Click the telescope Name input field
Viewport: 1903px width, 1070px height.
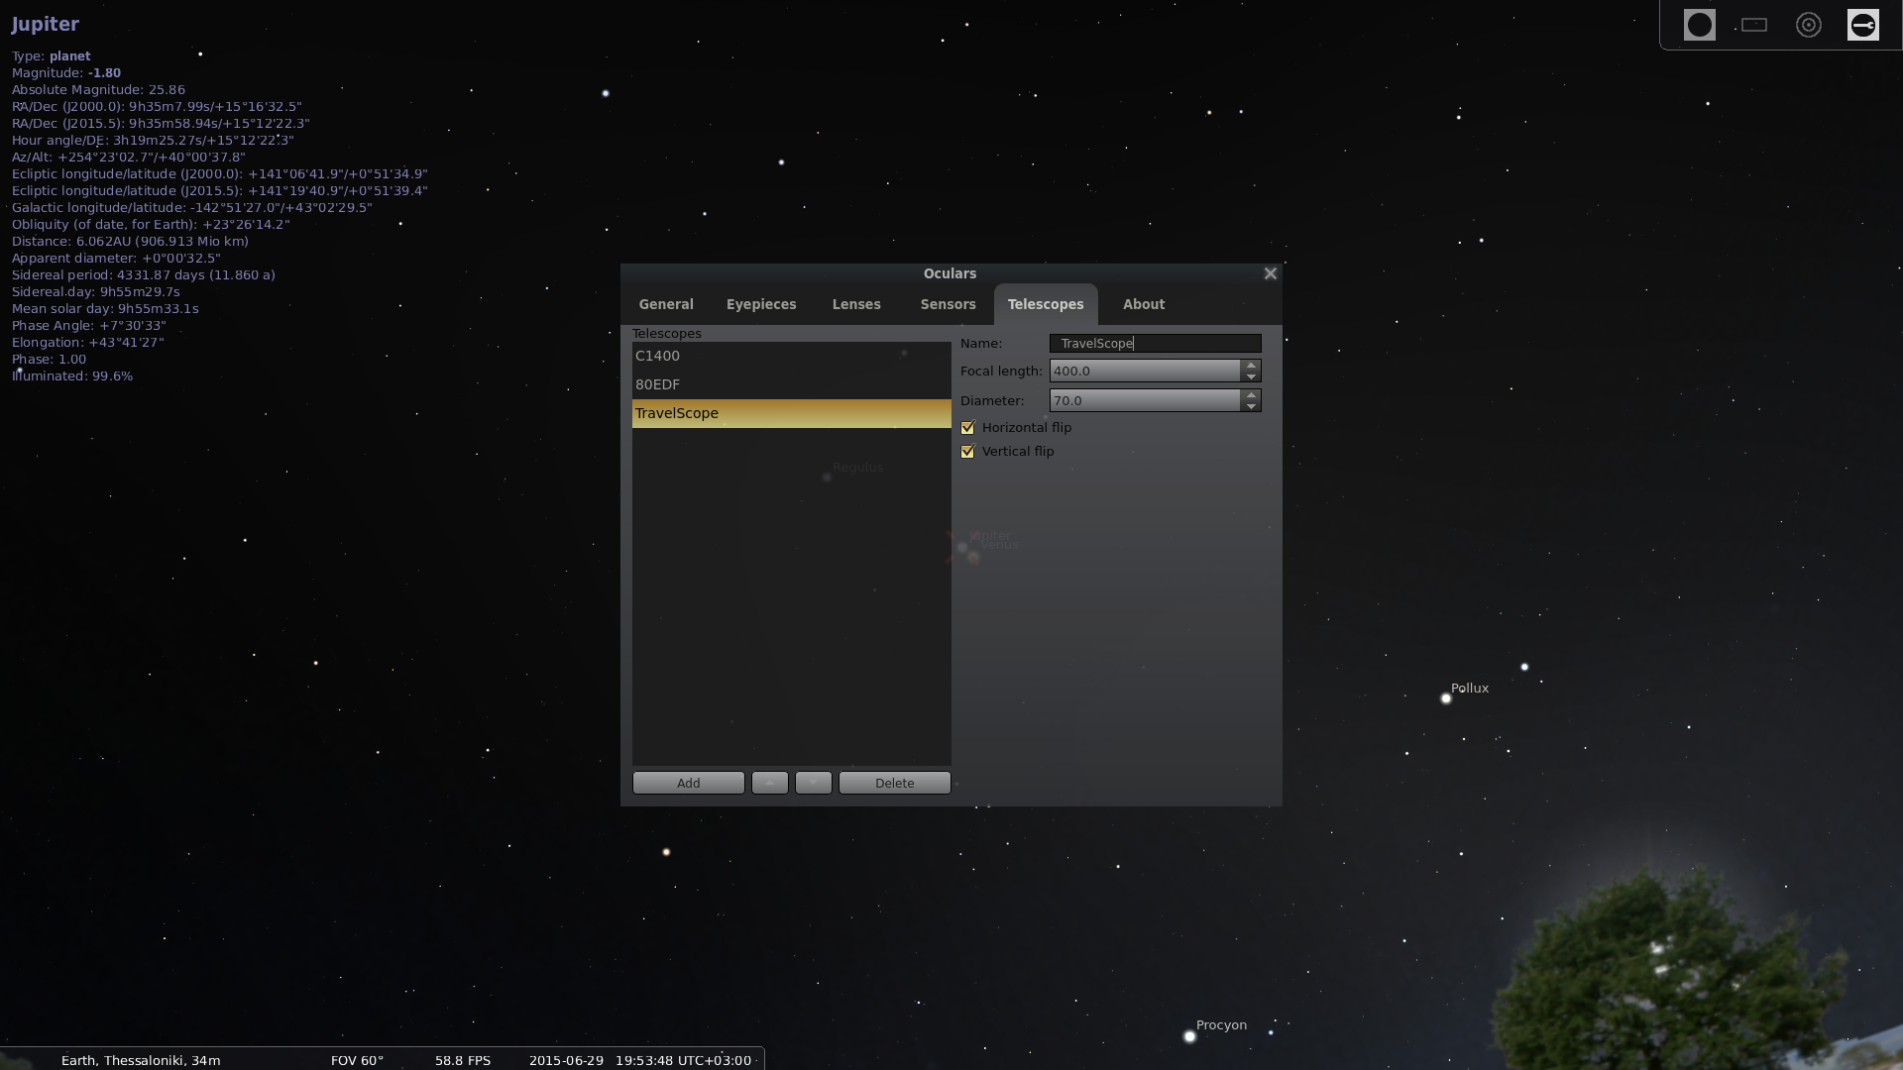[x=1155, y=343]
